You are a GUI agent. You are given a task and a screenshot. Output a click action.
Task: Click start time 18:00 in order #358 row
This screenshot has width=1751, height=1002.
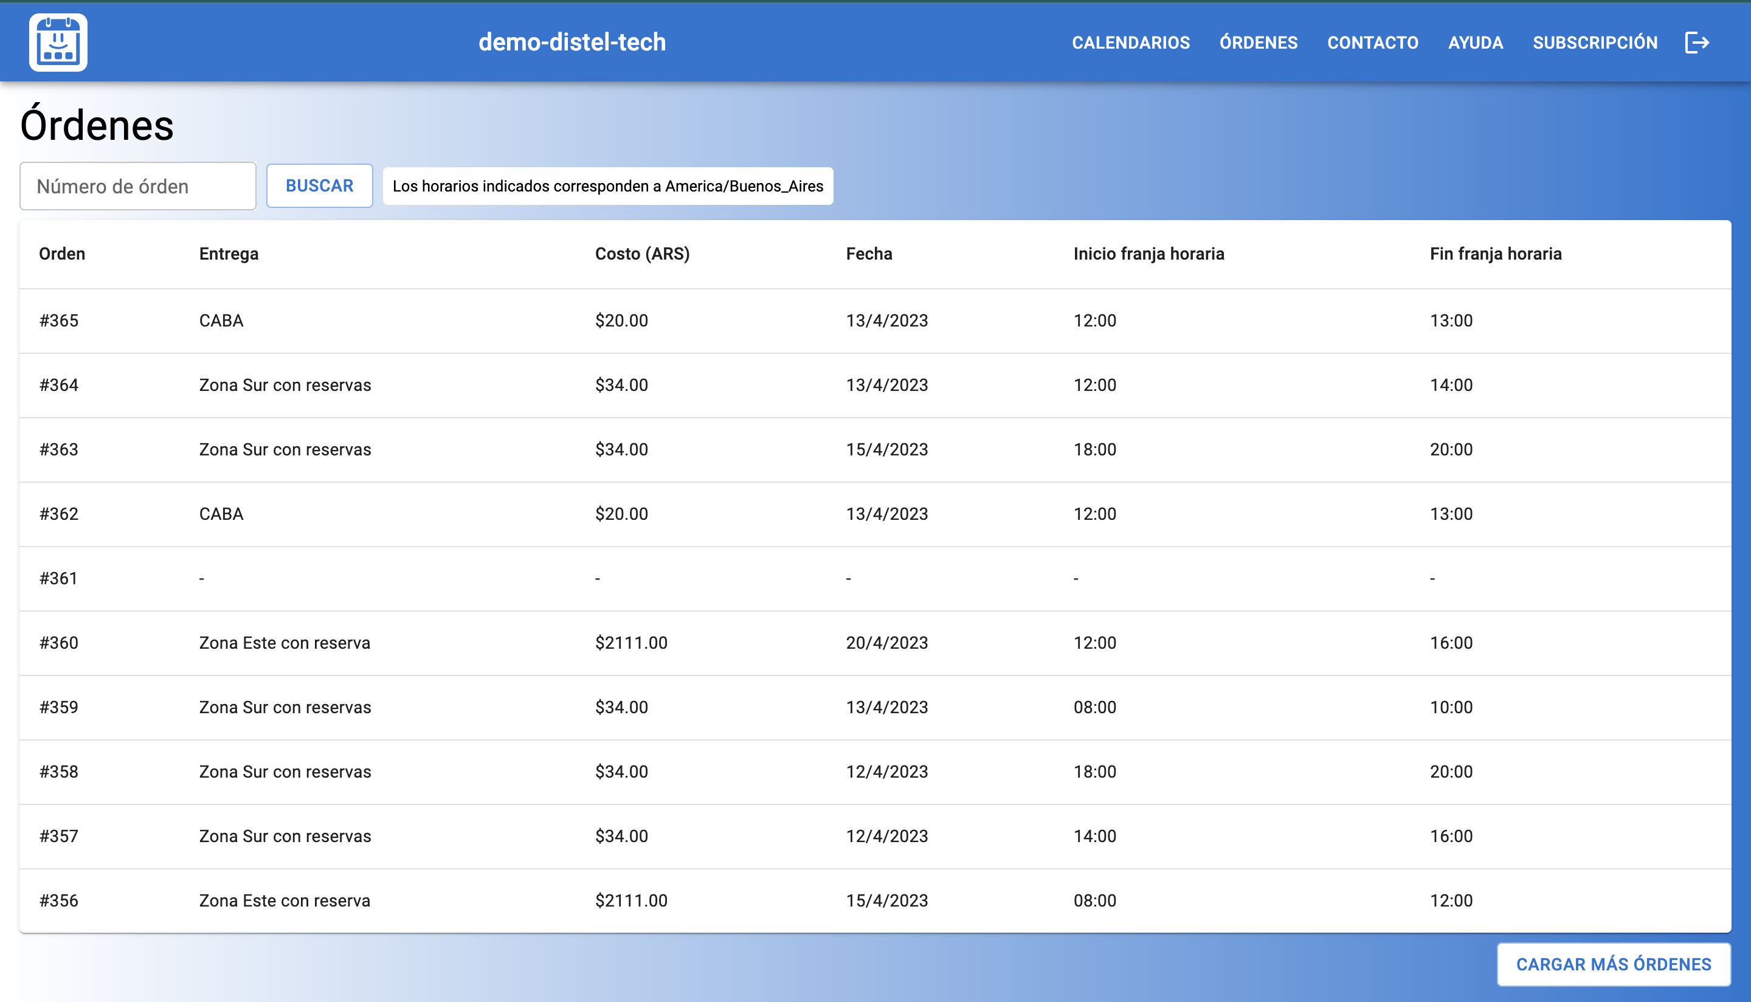[1094, 772]
